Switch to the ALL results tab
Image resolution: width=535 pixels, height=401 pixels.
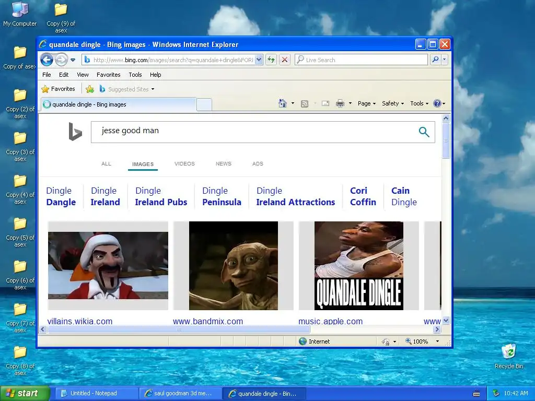(106, 163)
